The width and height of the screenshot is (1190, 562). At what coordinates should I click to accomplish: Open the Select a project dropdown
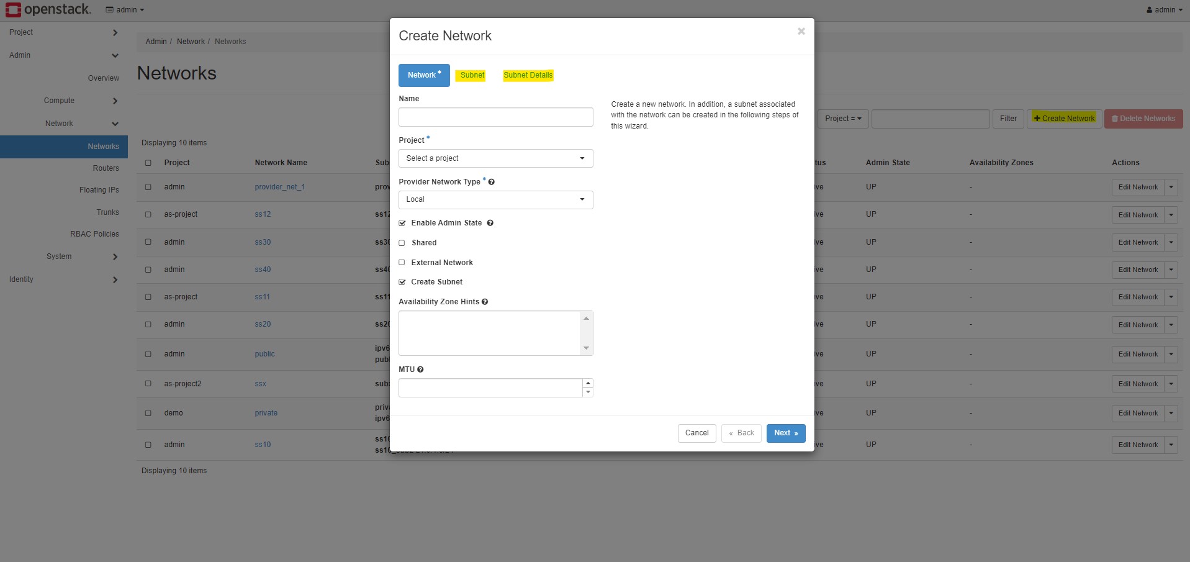[495, 158]
